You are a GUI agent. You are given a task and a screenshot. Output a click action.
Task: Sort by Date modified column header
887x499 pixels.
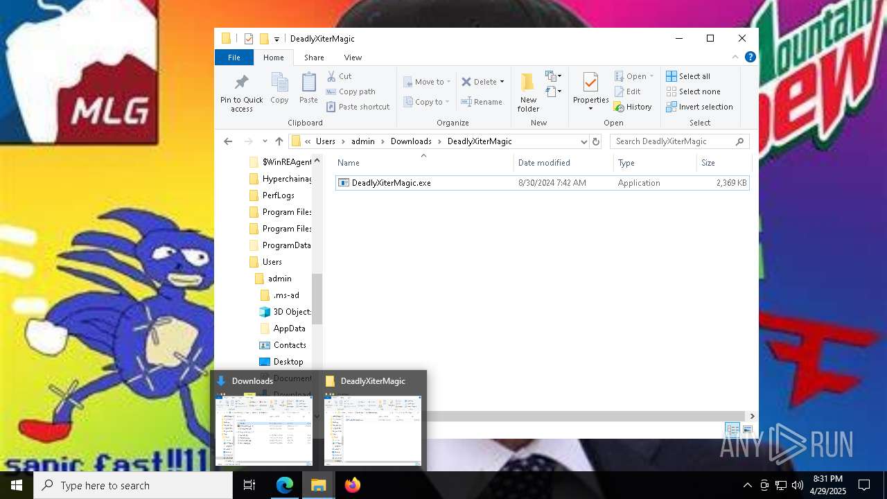[564, 163]
